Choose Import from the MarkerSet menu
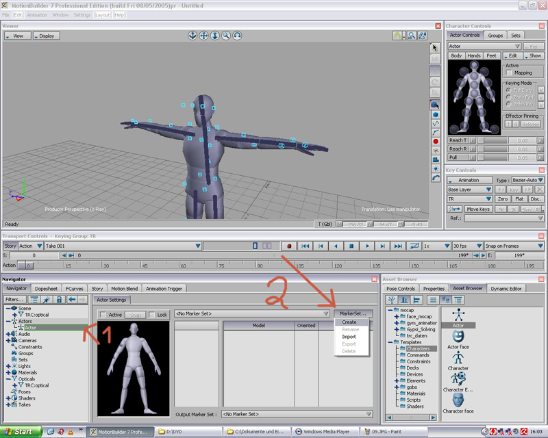Screen dimensions: 548x438 (349, 337)
